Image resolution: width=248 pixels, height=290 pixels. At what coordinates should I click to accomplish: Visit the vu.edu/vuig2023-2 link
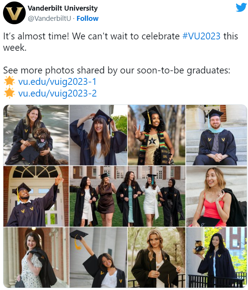[57, 93]
